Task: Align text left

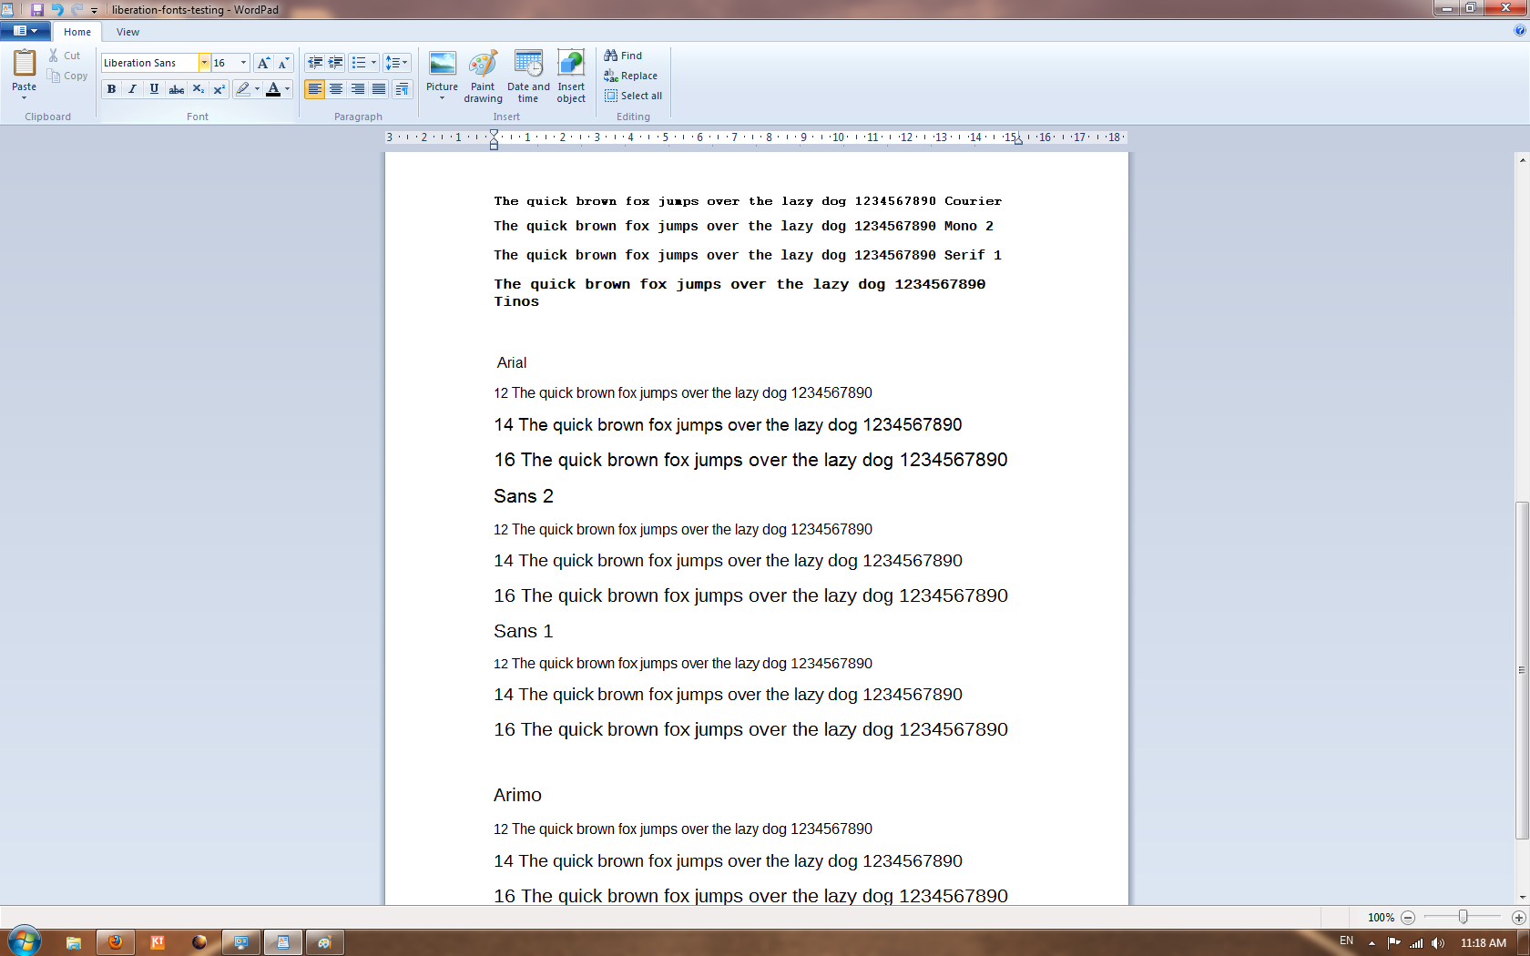Action: point(315,89)
